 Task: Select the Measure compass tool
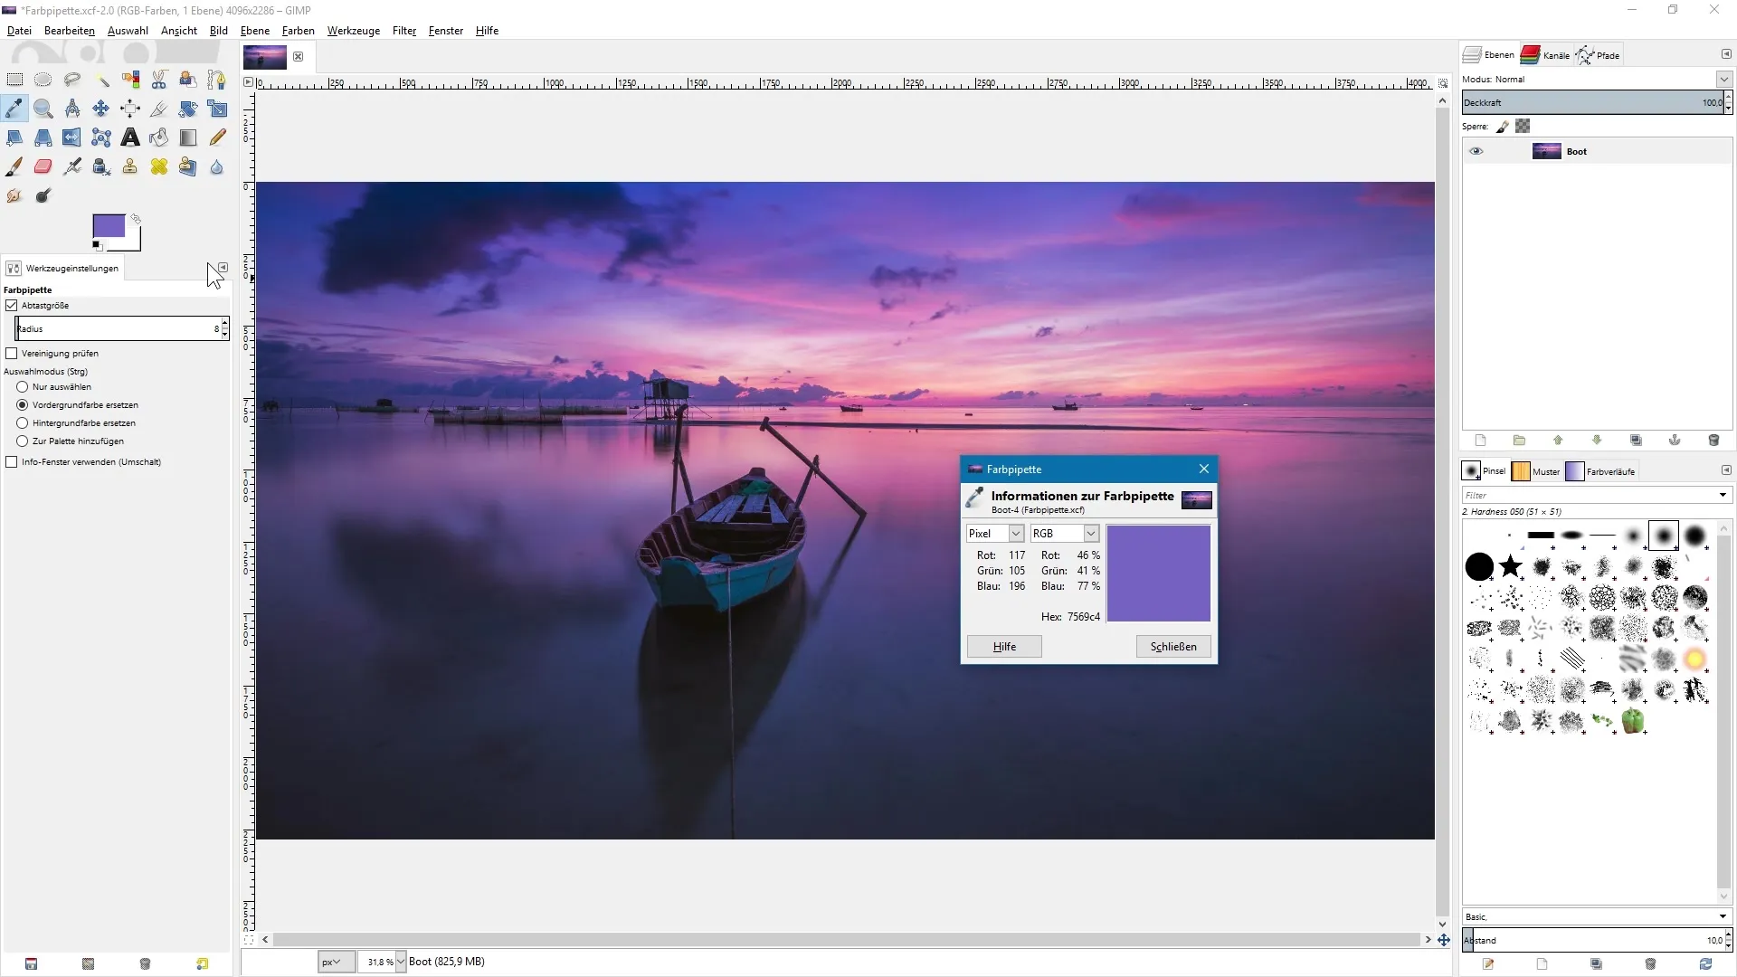[x=71, y=109]
